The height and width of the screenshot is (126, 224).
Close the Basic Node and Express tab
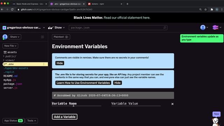(46, 4)
